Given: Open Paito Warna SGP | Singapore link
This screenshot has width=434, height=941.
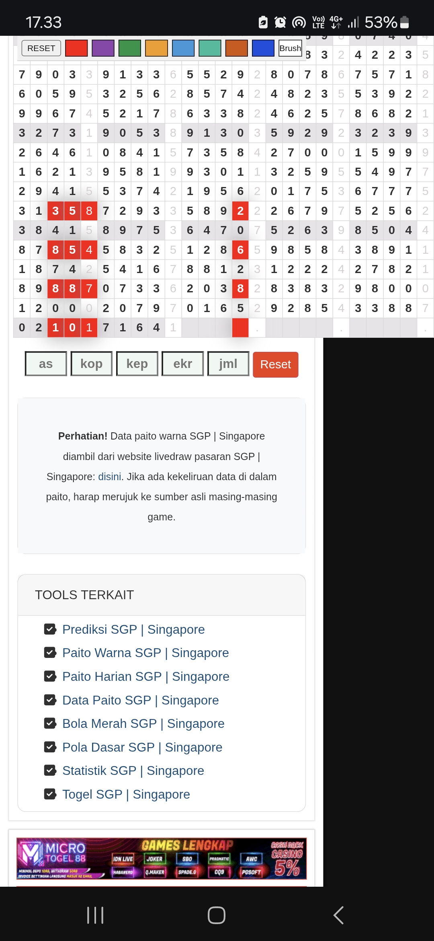Looking at the screenshot, I should pyautogui.click(x=145, y=653).
